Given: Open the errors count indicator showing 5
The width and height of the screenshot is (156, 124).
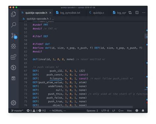Looking at the screenshot, I should (29, 111).
